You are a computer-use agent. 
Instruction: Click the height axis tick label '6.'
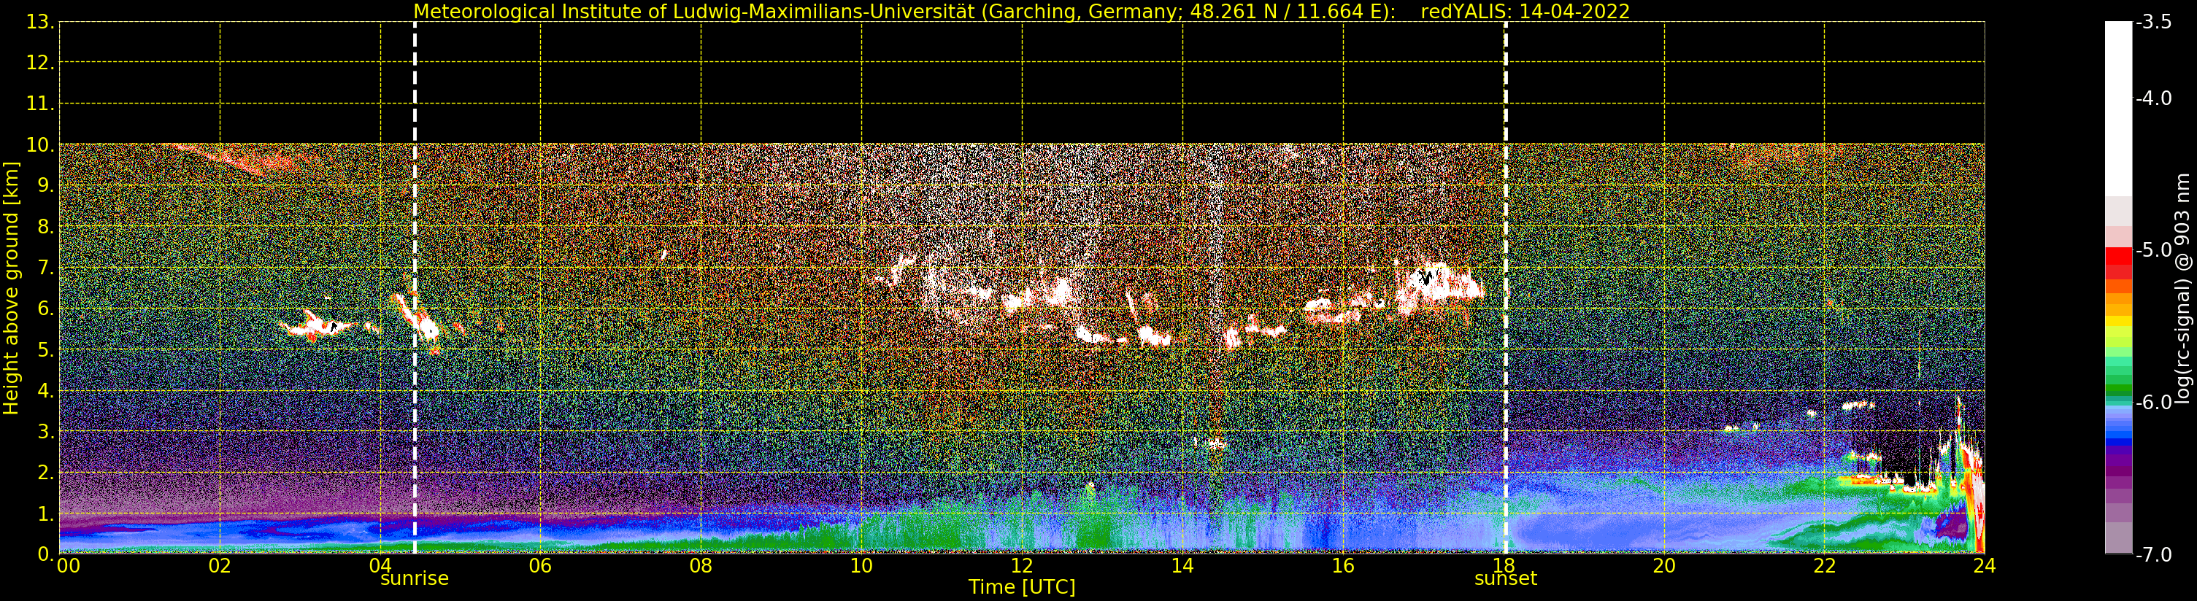coord(45,308)
